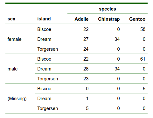Click the Adelie column header
This screenshot has width=153, height=118.
[x=81, y=19]
